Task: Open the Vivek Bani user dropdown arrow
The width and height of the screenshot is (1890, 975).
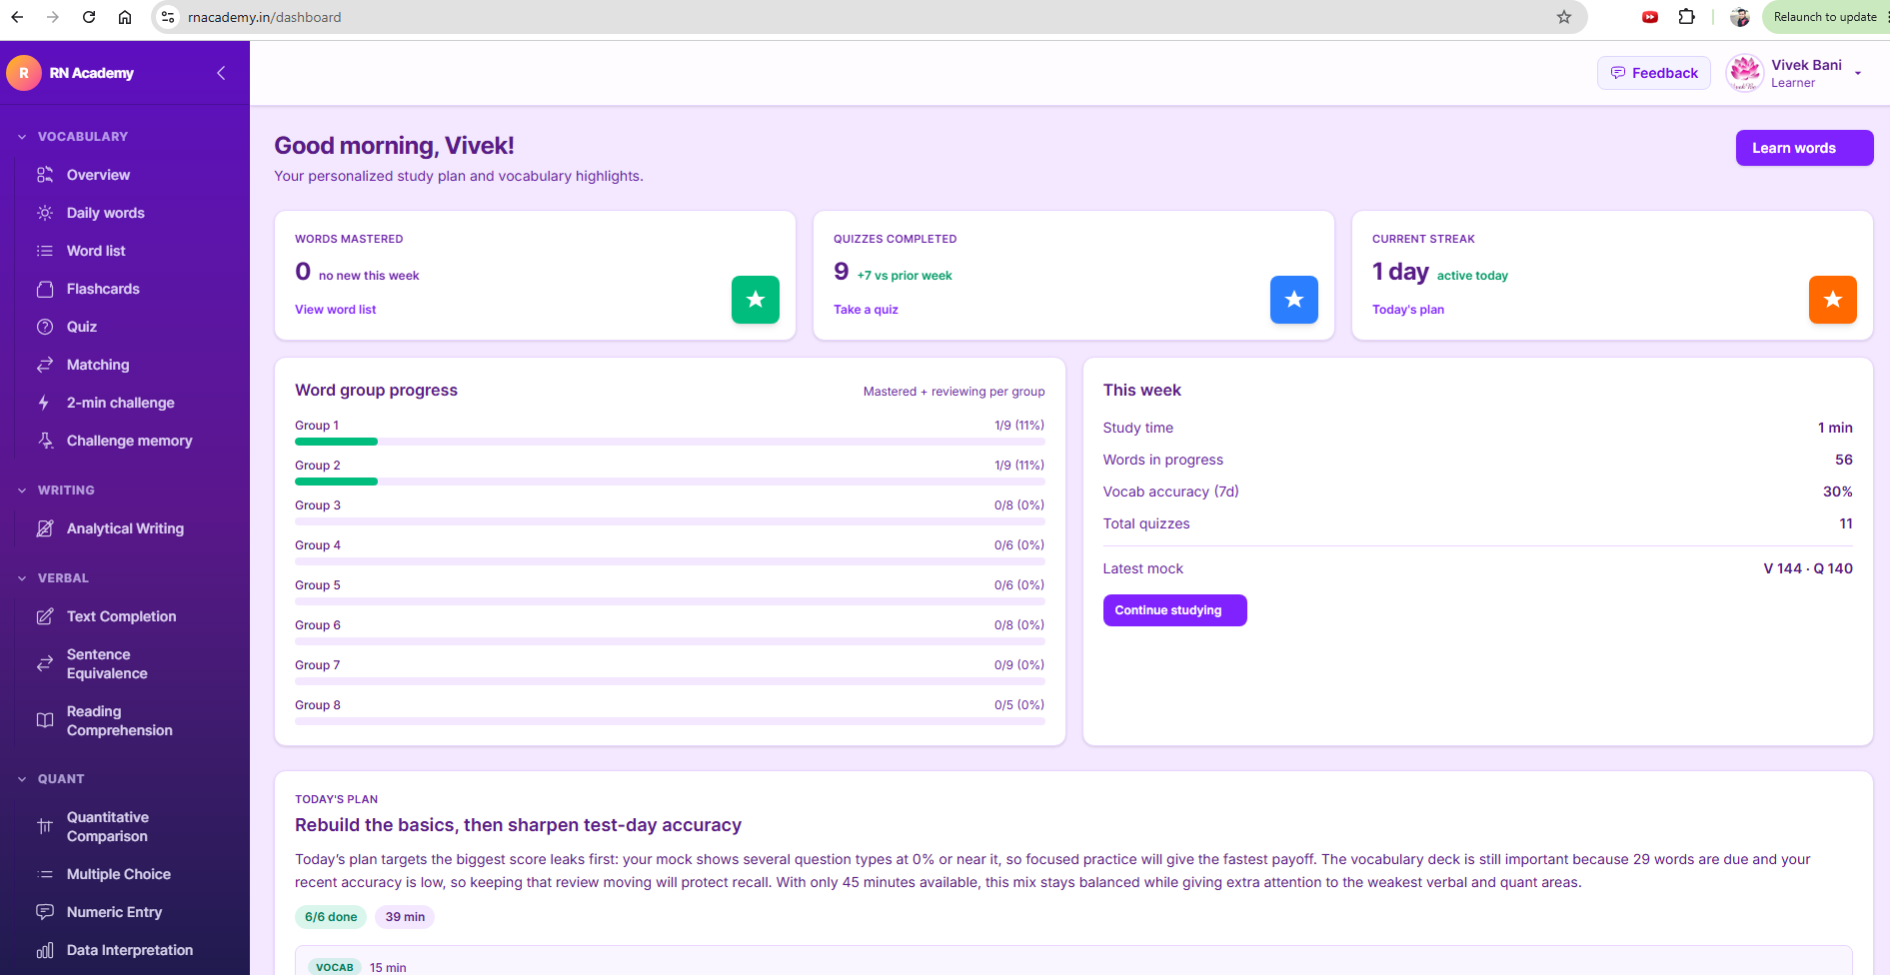Action: tap(1858, 73)
